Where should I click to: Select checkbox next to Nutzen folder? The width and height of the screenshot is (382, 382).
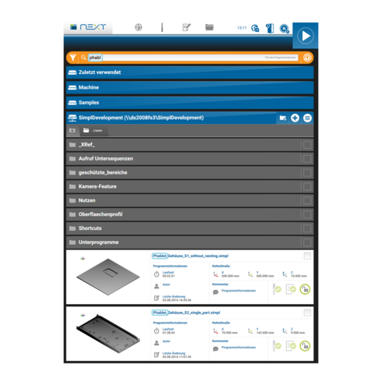pos(307,200)
